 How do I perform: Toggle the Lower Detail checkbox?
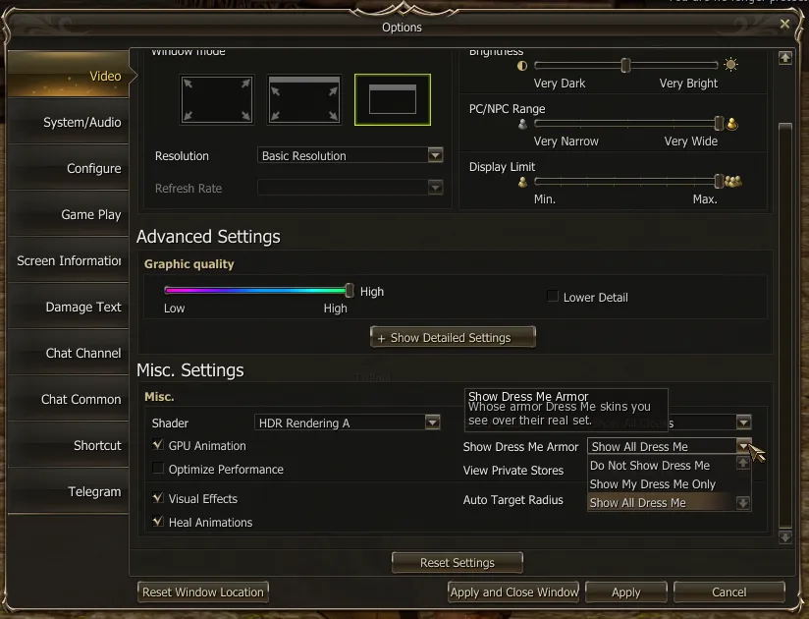tap(553, 297)
